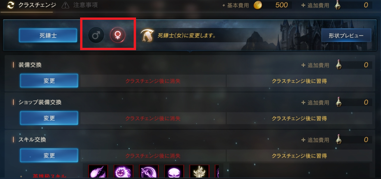381x179 pixels.
Task: Click the potion icon in 装備交換 row
Action: click(338, 65)
